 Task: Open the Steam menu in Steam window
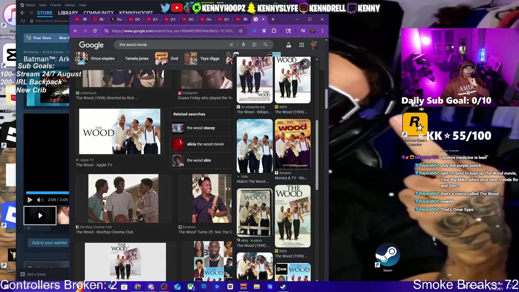click(x=30, y=5)
